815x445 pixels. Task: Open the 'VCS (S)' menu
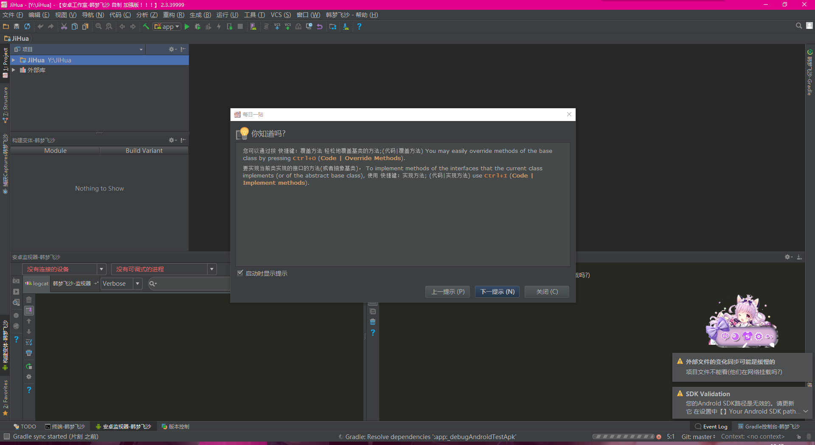coord(281,15)
